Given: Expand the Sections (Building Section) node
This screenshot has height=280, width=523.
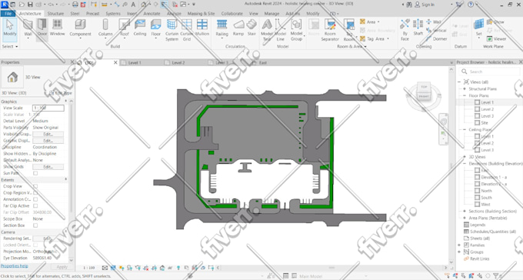Looking at the screenshot, I should click(x=465, y=212).
